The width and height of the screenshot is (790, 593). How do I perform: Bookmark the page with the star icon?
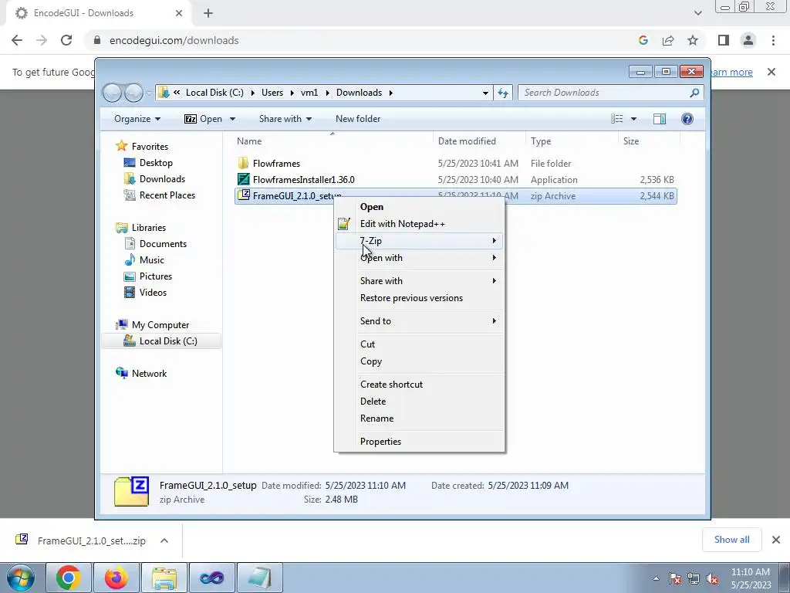coord(693,40)
